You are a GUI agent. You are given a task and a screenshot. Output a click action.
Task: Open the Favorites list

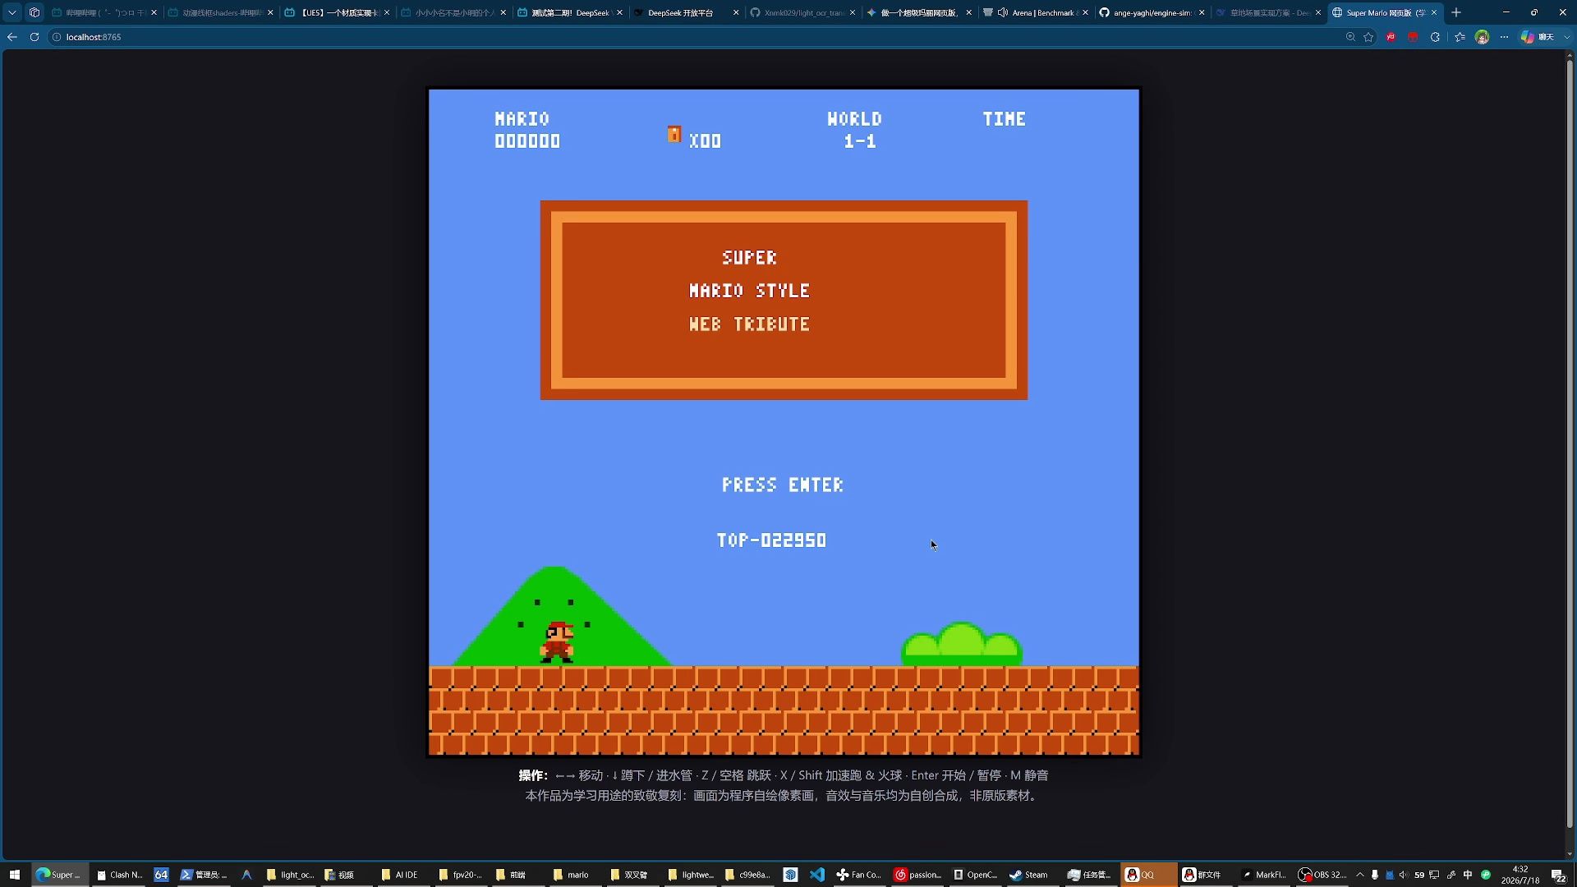click(1460, 37)
